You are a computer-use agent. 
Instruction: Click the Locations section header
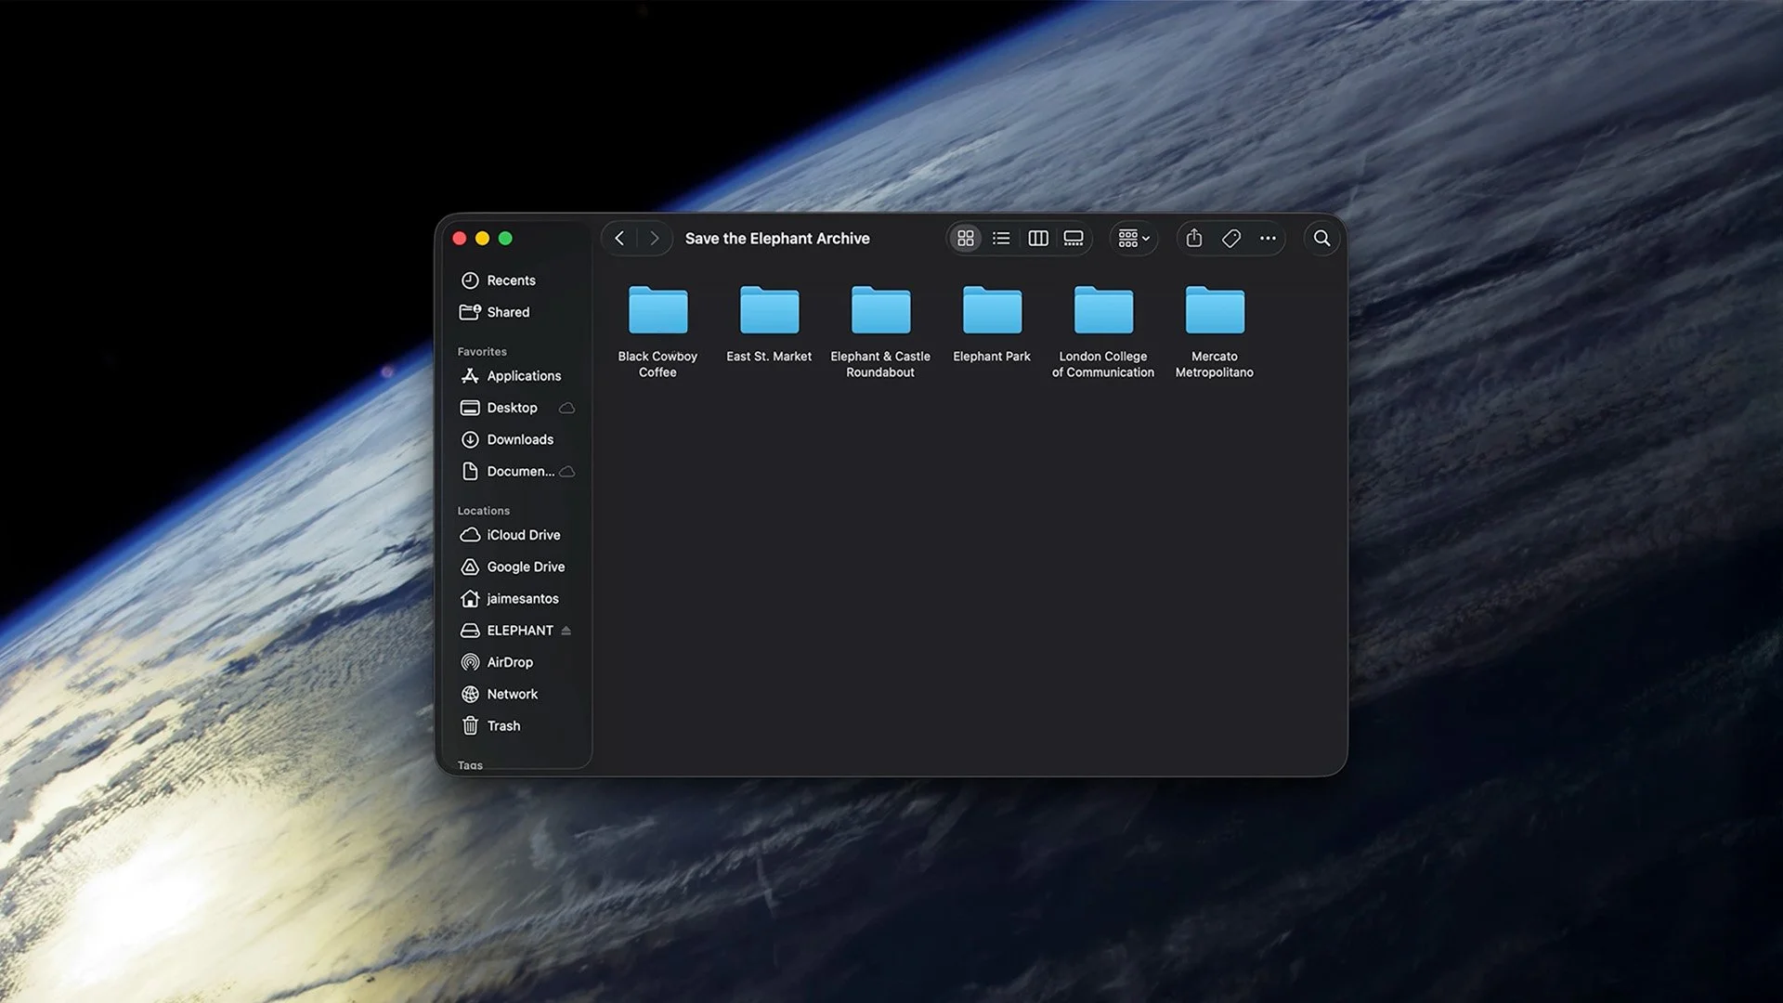point(483,511)
